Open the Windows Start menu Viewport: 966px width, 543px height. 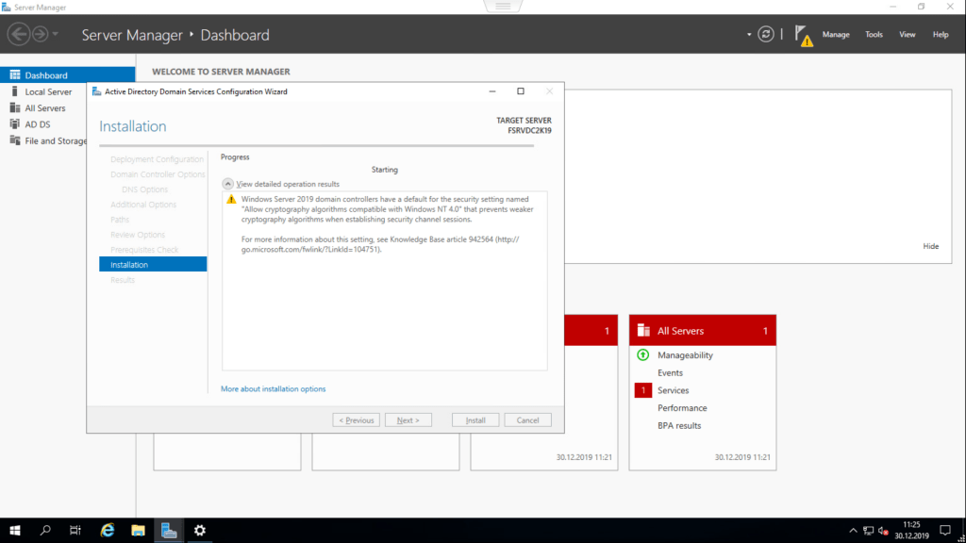point(15,530)
